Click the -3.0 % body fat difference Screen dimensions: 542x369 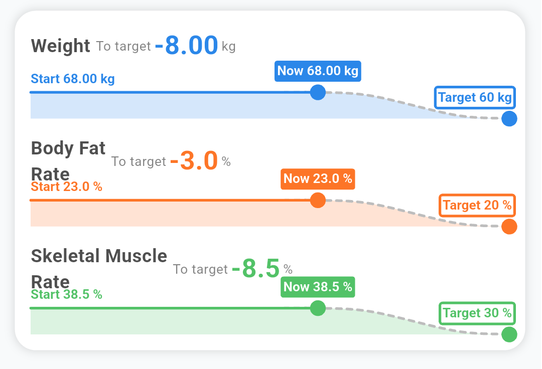(194, 161)
